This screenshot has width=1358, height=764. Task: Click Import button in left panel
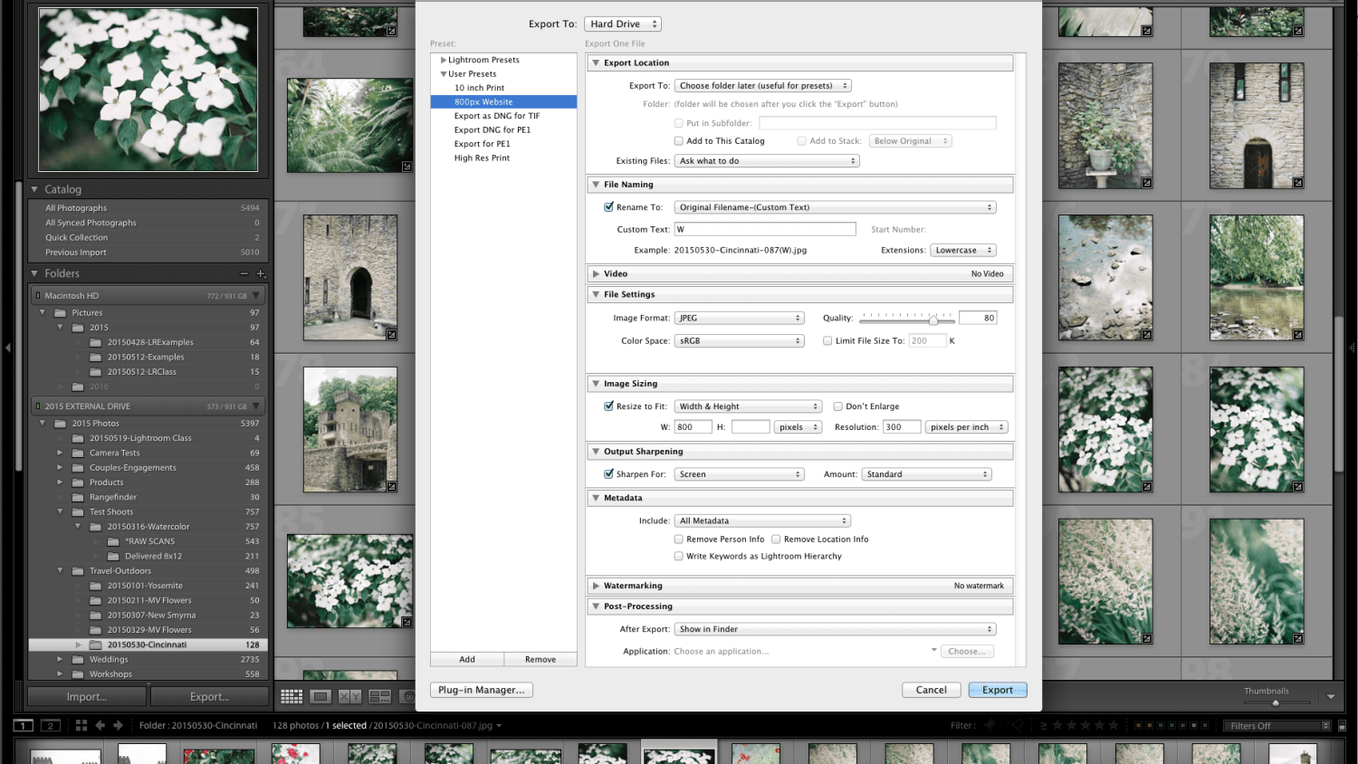[x=87, y=696]
